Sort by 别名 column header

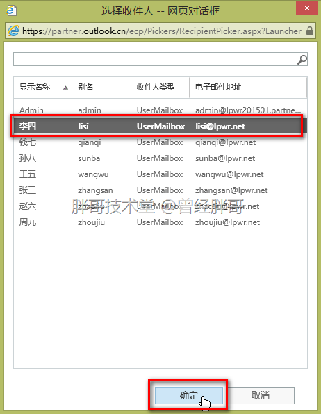coord(101,87)
